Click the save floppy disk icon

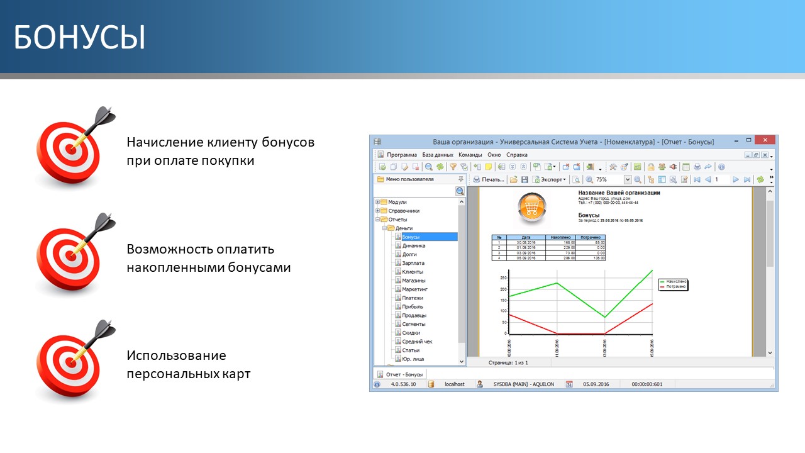[525, 180]
